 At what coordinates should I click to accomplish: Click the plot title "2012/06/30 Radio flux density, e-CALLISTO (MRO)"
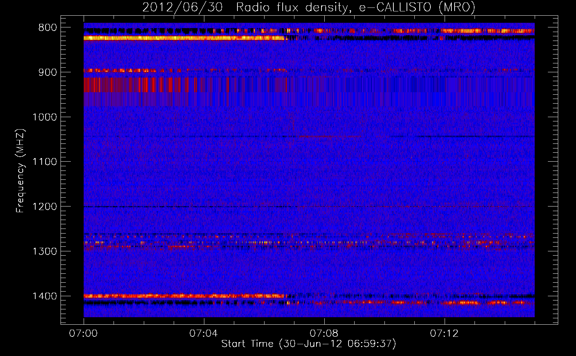(x=309, y=7)
